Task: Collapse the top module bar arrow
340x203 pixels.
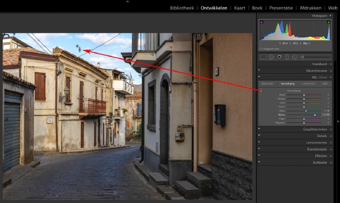Action: click(127, 1)
